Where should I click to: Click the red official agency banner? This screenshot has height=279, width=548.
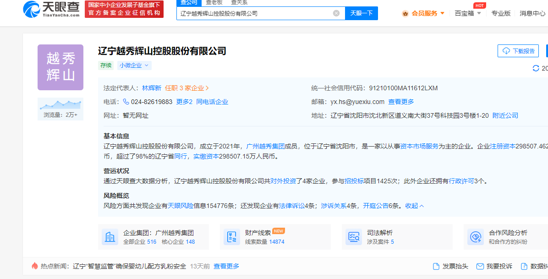124,9
